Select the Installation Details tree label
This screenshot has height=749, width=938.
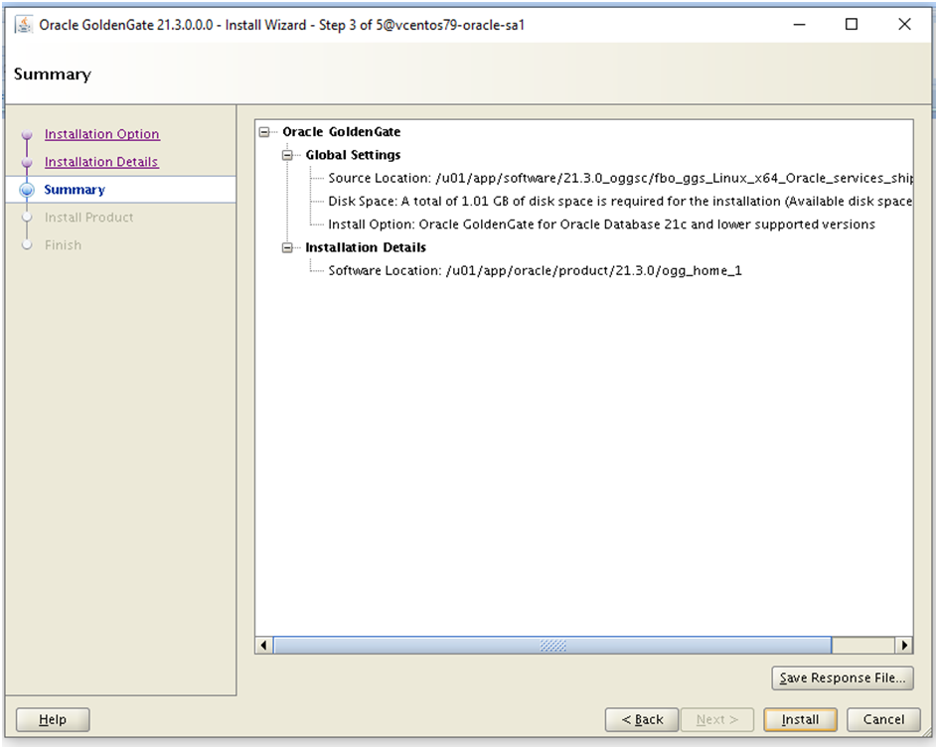click(366, 247)
